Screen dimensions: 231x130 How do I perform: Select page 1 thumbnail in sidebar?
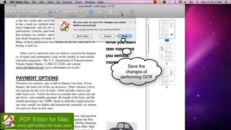click(167, 29)
